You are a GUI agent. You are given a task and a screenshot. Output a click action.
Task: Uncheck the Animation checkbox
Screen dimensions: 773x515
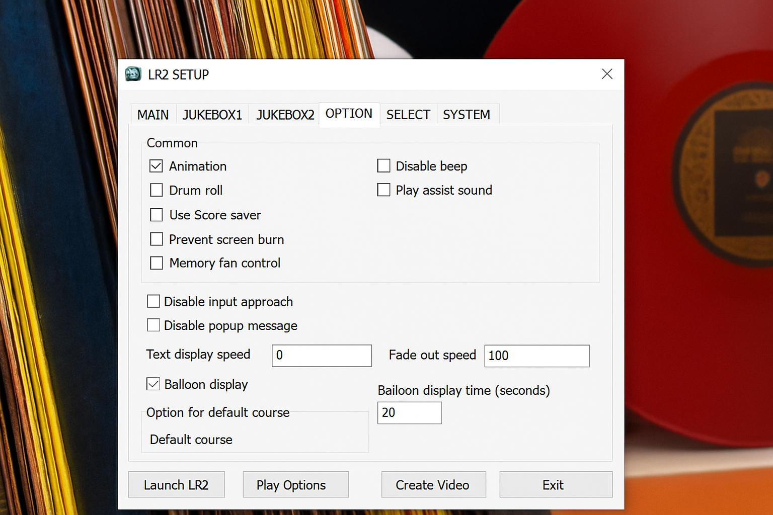coord(157,166)
